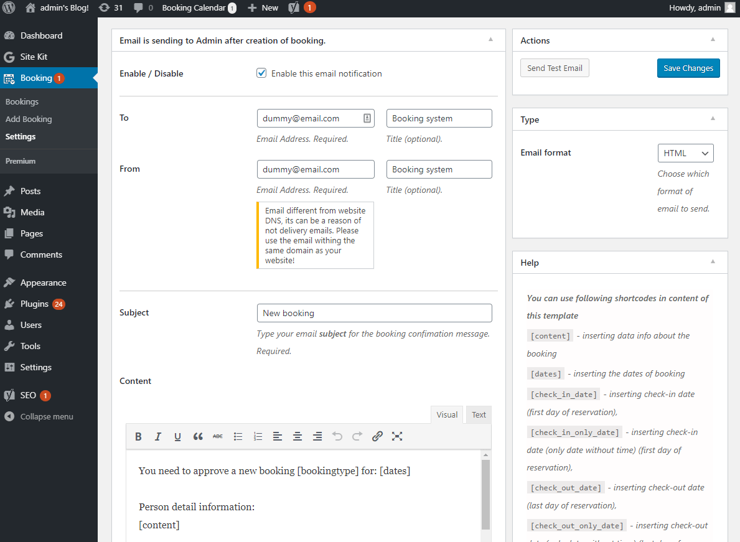Collapse the Type panel
The height and width of the screenshot is (542, 740).
coord(713,118)
